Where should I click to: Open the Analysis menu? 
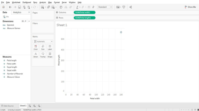click(43, 2)
